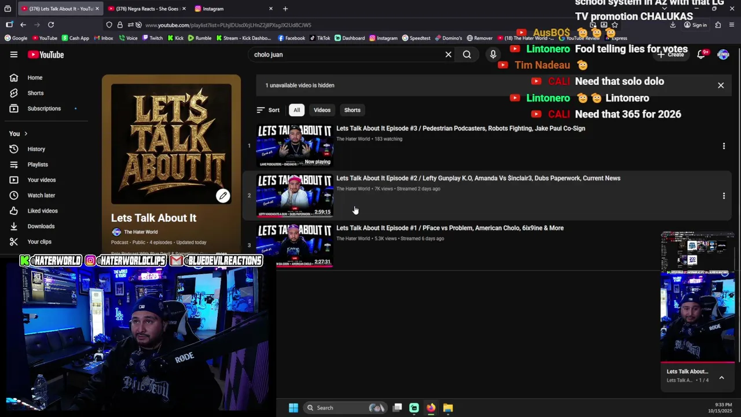The width and height of the screenshot is (741, 417).
Task: Open the TikTok bookmark
Action: pyautogui.click(x=320, y=38)
